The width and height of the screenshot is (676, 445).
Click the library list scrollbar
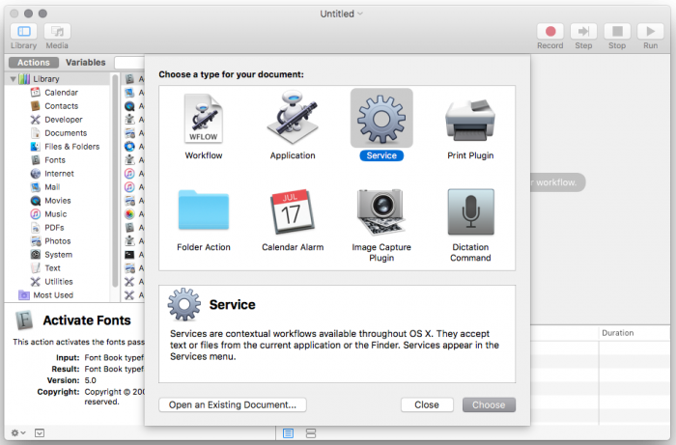click(x=115, y=181)
